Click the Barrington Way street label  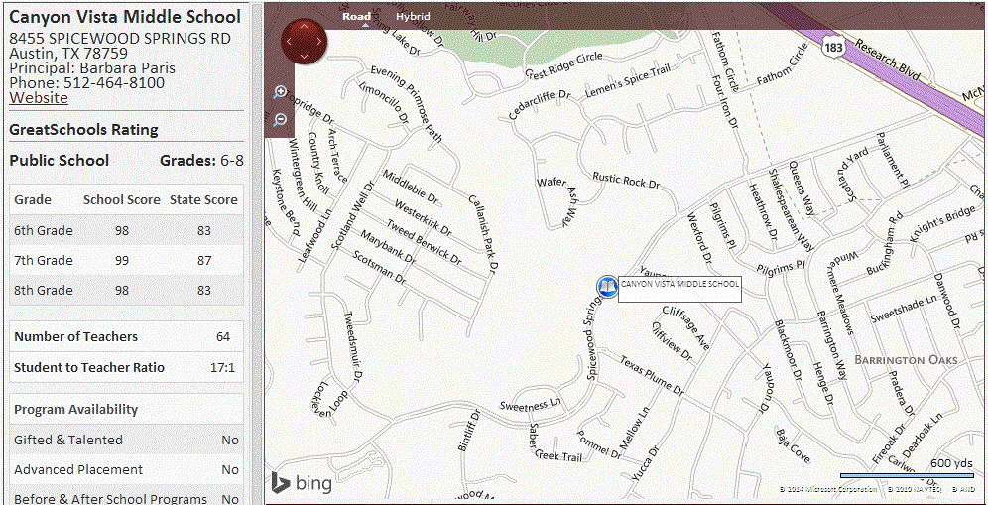(x=830, y=345)
